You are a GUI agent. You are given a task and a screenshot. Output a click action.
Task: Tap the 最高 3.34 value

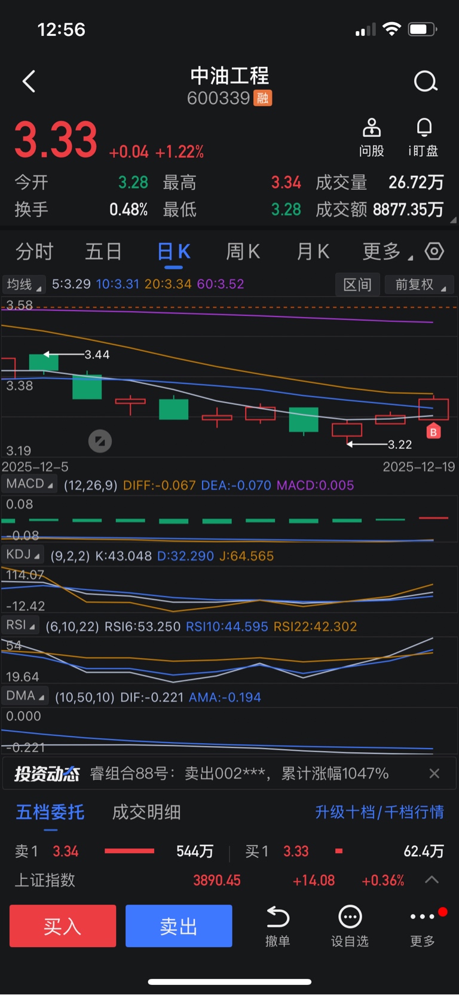point(286,182)
